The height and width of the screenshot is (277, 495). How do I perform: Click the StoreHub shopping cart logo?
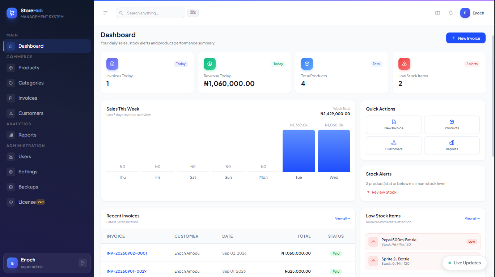coord(12,13)
